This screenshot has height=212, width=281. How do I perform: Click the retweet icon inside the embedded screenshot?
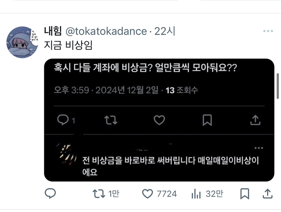[111, 120]
